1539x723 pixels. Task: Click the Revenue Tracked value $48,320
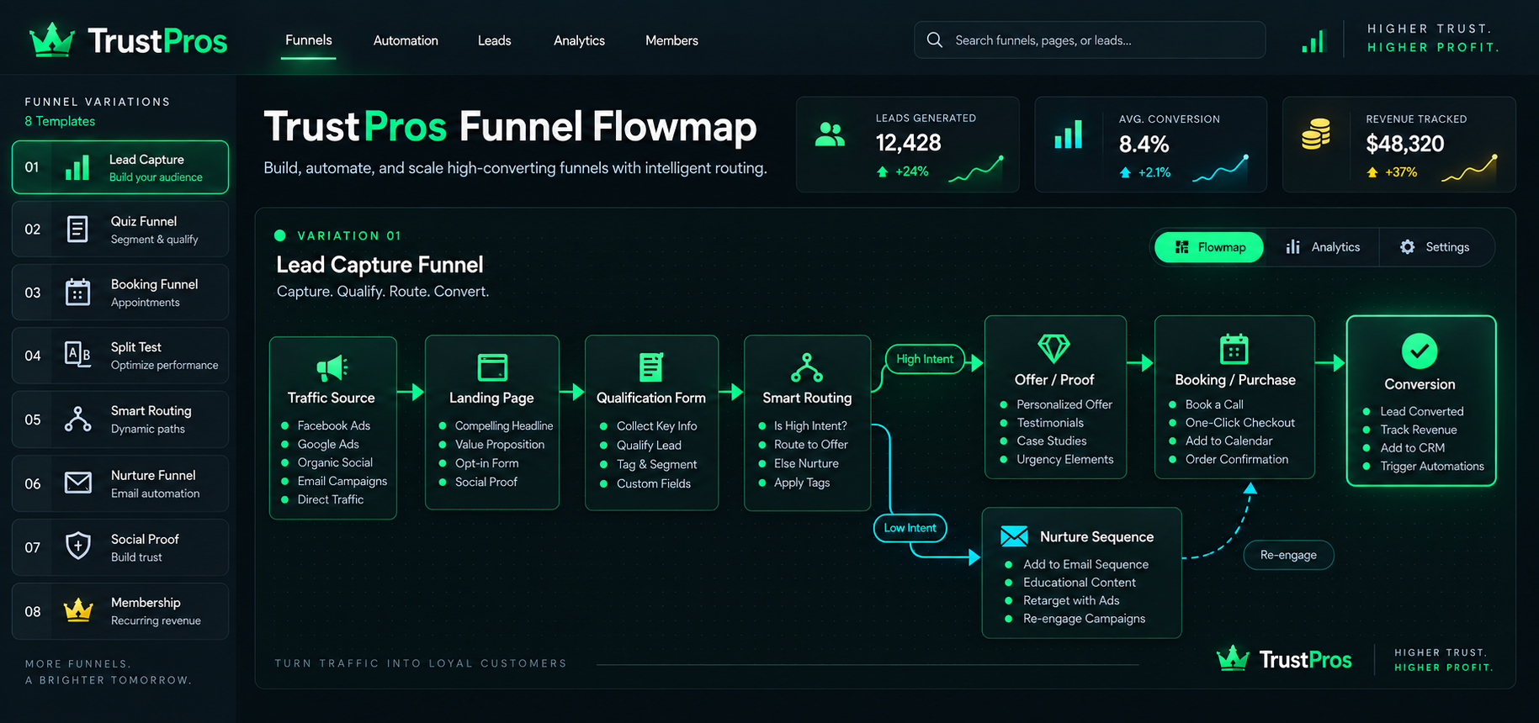(1404, 144)
